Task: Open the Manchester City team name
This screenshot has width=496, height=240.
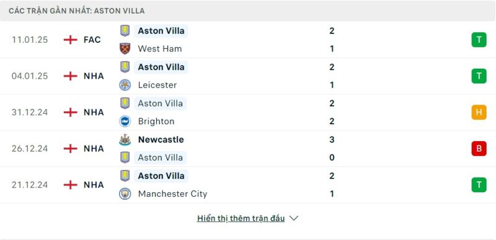Action: (172, 194)
